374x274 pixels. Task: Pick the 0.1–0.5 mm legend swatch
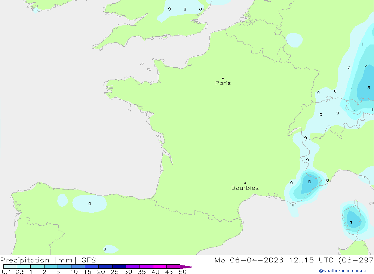pos(10,267)
